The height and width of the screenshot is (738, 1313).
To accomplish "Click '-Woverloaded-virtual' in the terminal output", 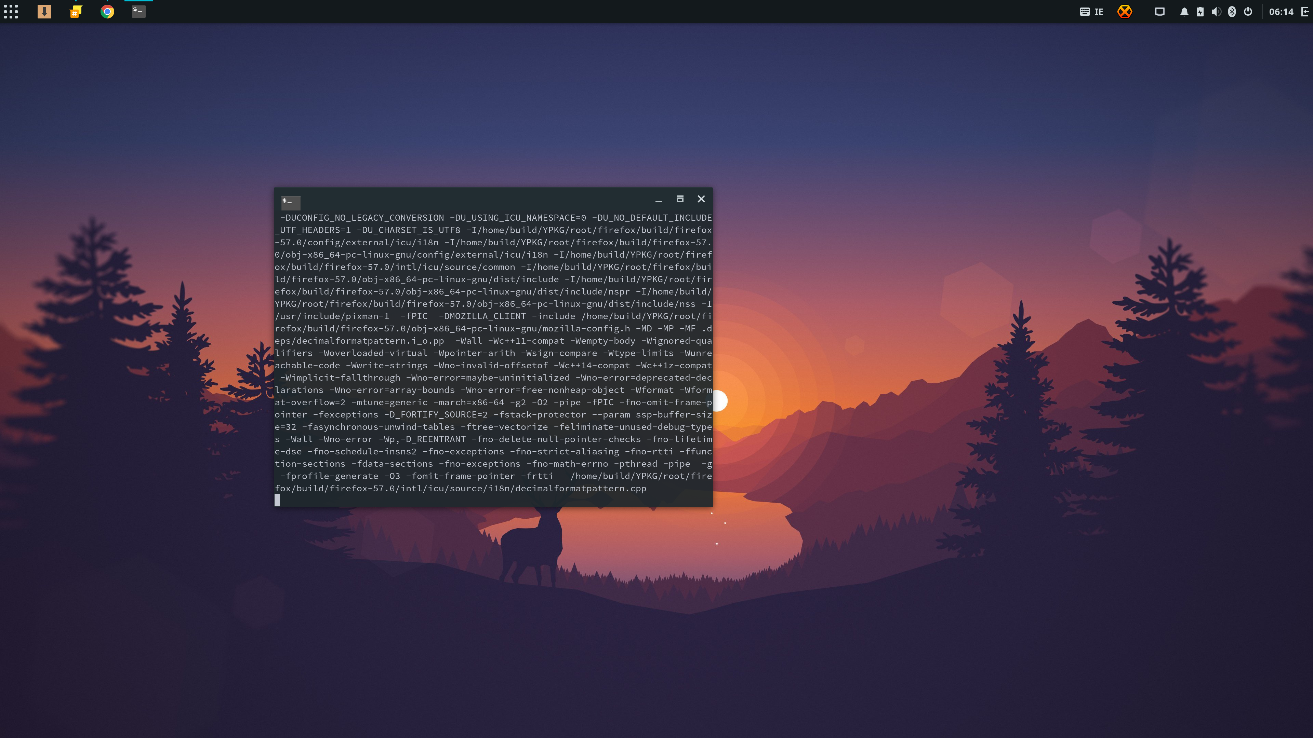I will pyautogui.click(x=373, y=354).
